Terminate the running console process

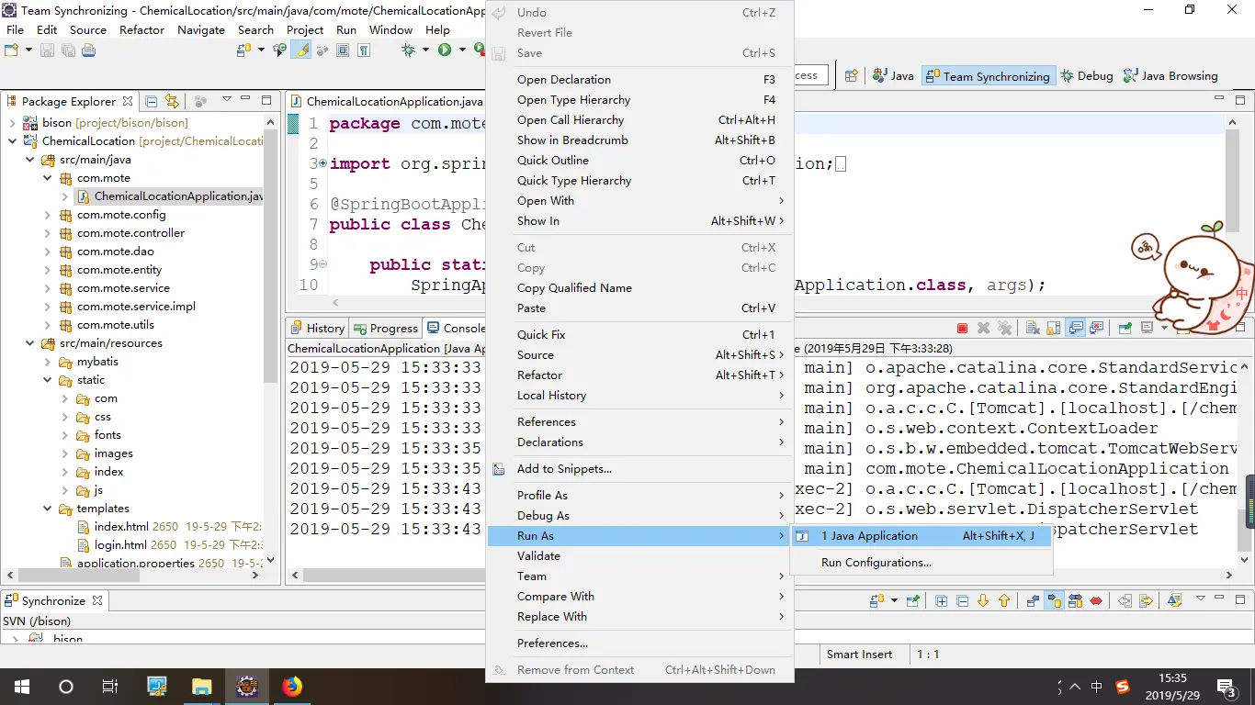962,328
